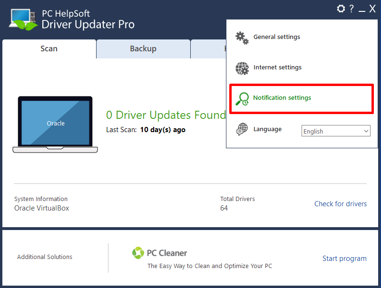Click the 'Driver Updater Pro' title text
Screen dimensions: 381x288
(88, 25)
